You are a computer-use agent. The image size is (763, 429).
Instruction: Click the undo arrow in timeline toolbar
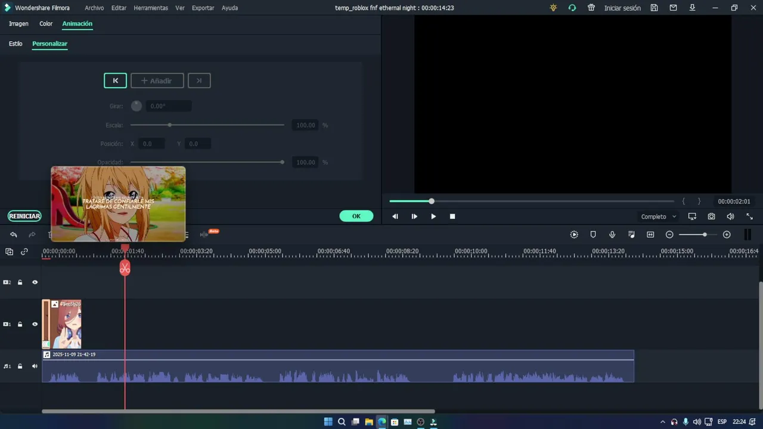pyautogui.click(x=14, y=235)
